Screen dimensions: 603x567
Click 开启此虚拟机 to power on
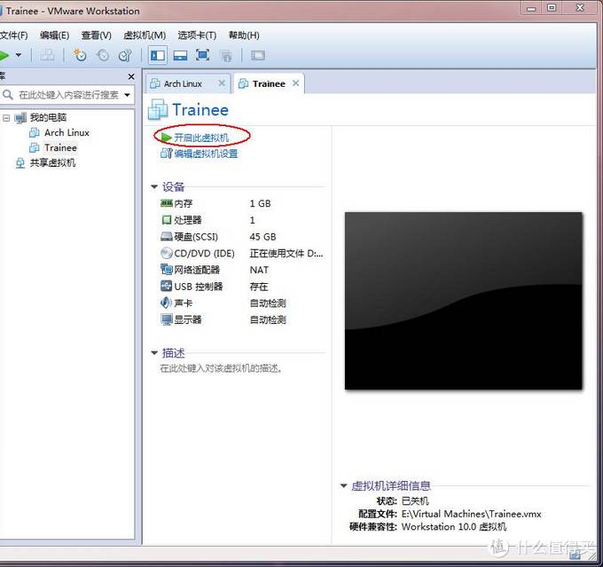[x=201, y=138]
